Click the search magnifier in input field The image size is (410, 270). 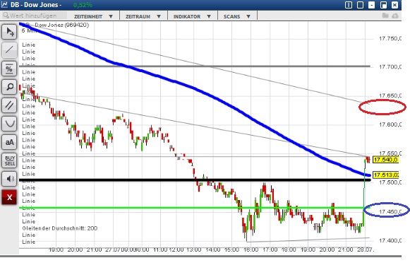coord(6,16)
